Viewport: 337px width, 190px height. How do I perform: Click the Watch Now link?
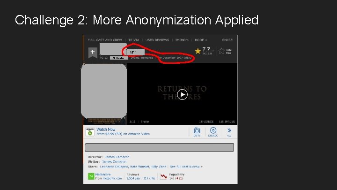(x=106, y=129)
